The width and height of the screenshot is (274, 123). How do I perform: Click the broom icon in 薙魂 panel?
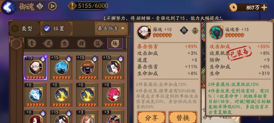point(184,31)
